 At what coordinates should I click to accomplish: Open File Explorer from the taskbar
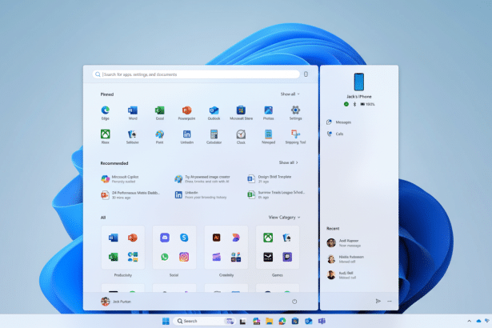(269, 321)
